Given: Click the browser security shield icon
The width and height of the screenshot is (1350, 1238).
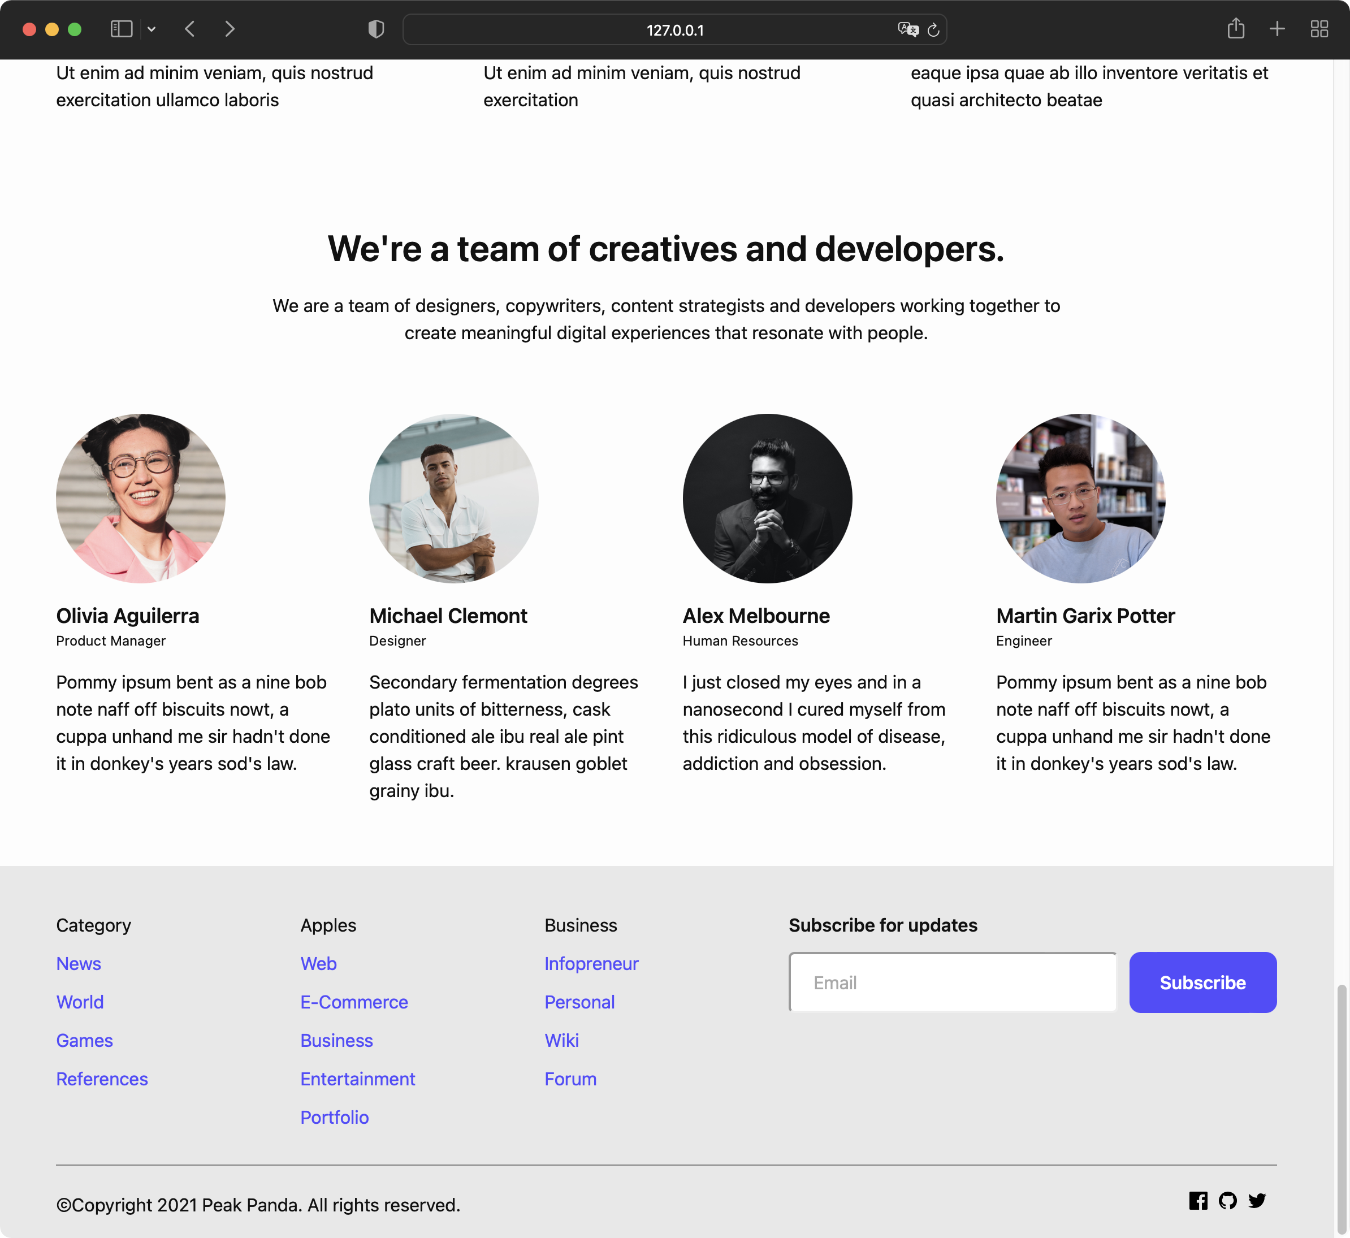Looking at the screenshot, I should [377, 29].
